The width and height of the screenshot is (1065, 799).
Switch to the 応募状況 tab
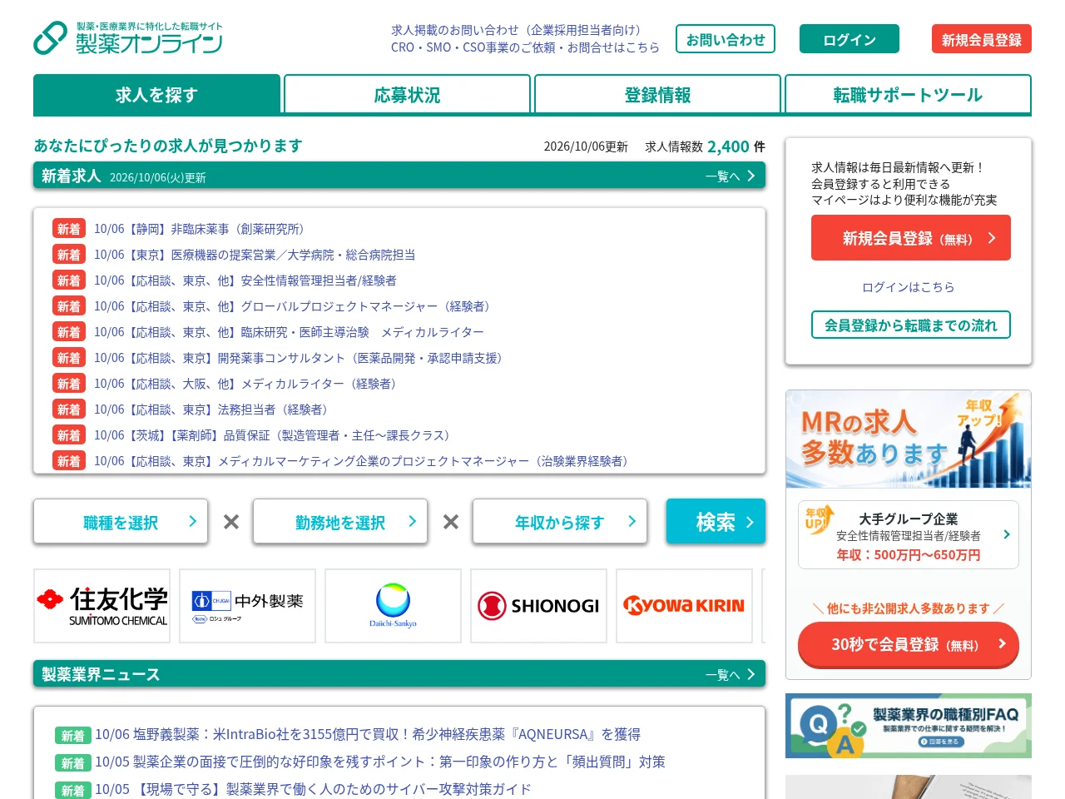[407, 94]
